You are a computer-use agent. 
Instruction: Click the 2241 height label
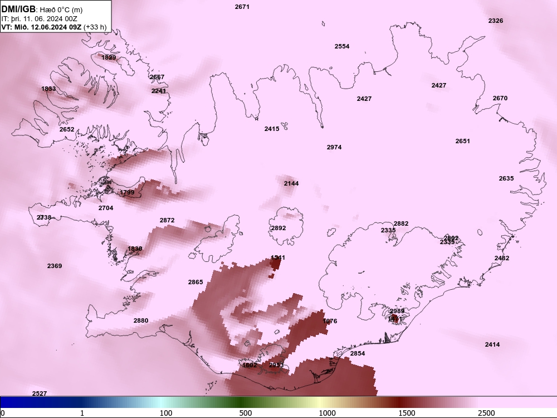pyautogui.click(x=159, y=91)
